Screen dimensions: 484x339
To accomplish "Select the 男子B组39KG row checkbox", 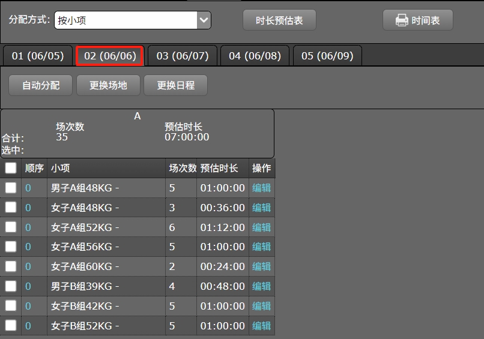I will coord(11,286).
